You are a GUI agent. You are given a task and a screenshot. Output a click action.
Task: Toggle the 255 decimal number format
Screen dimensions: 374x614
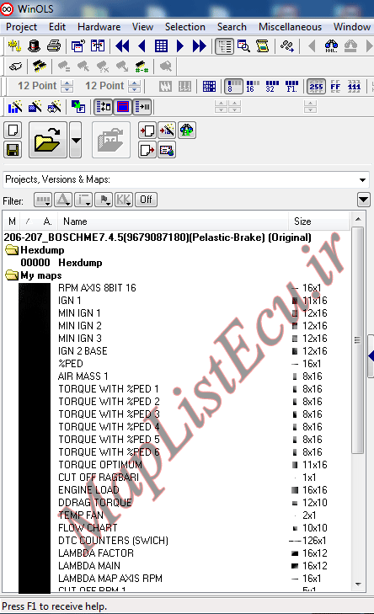316,86
